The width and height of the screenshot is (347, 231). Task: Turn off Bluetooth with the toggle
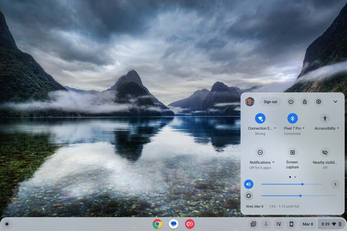point(292,118)
